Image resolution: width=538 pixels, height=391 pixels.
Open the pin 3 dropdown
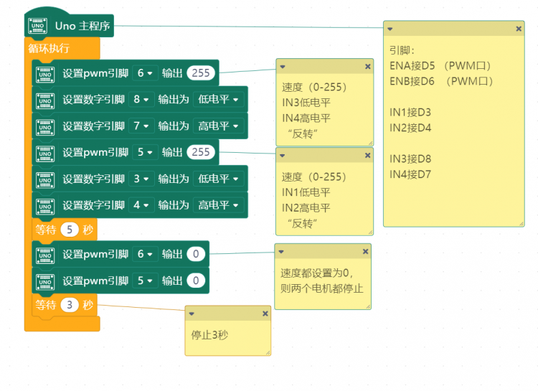click(x=141, y=179)
